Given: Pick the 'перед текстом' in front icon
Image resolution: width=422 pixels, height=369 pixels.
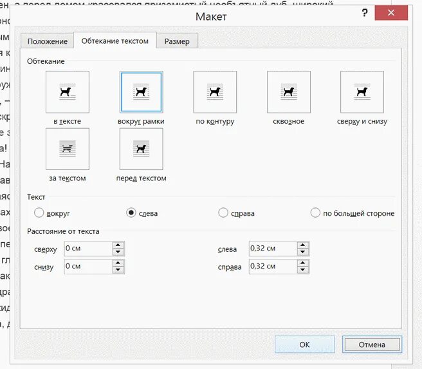Looking at the screenshot, I should pos(142,149).
